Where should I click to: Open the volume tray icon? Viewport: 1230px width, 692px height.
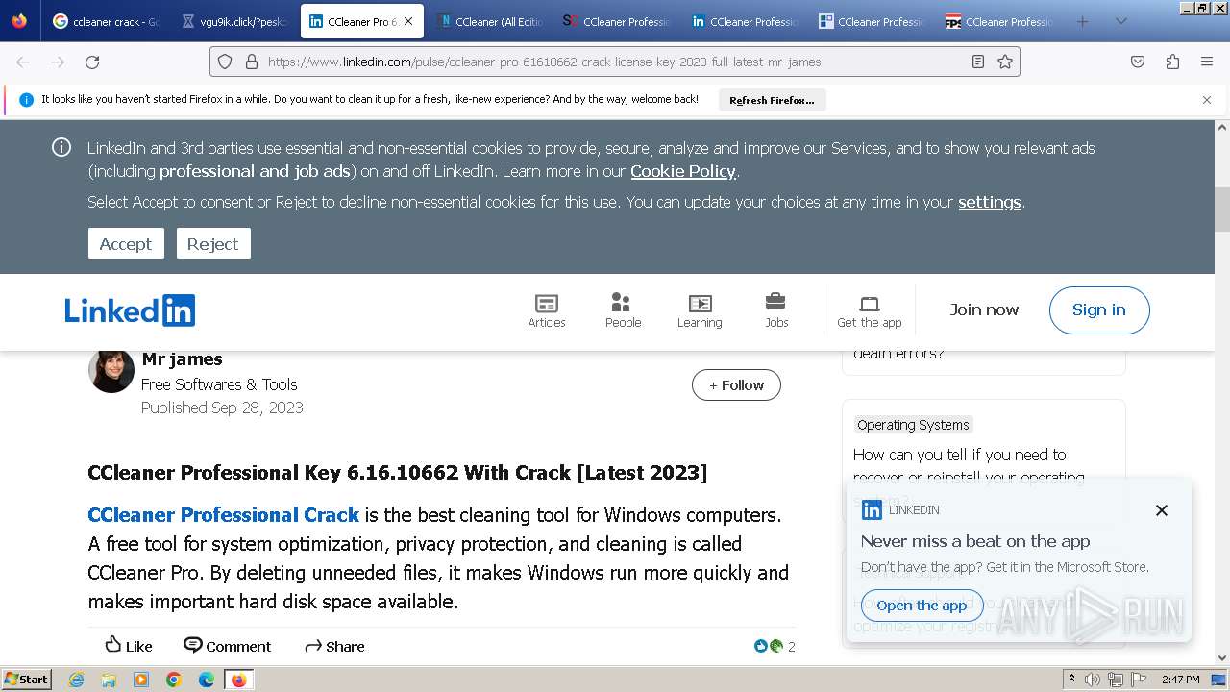point(1093,680)
